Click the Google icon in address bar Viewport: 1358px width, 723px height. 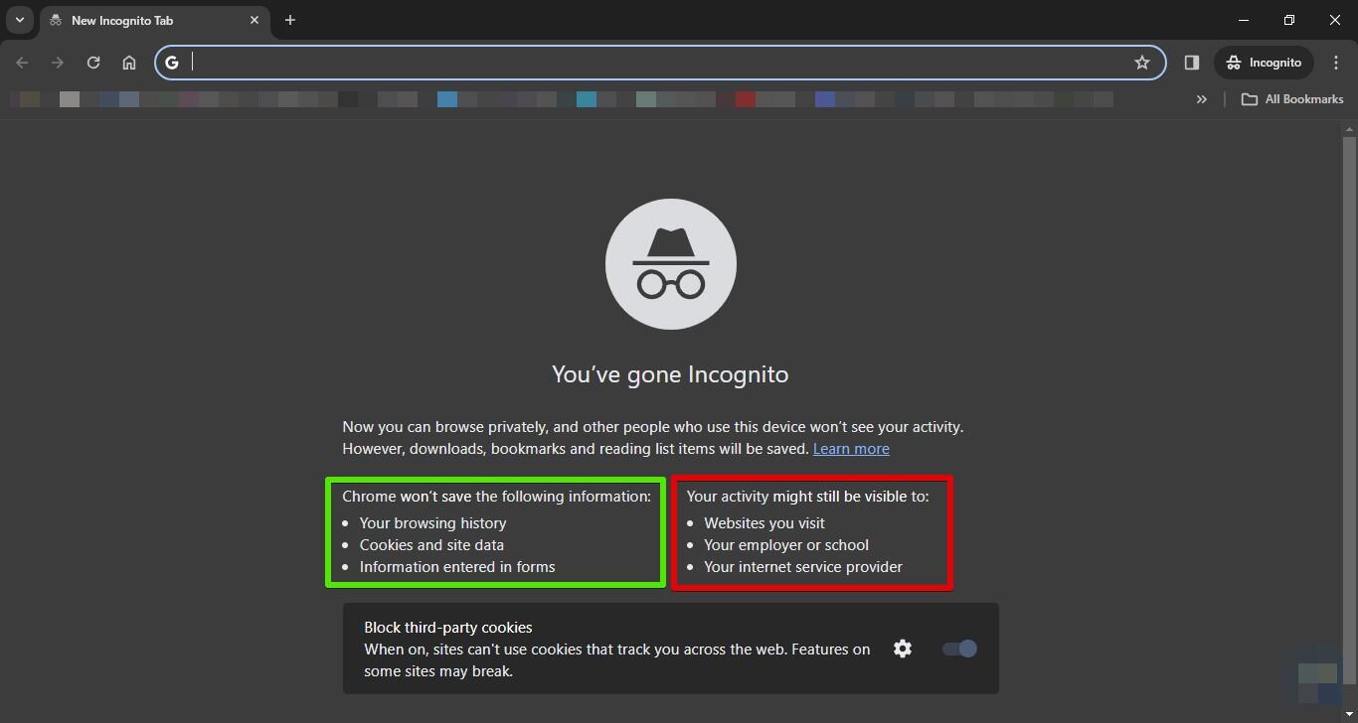pyautogui.click(x=172, y=63)
